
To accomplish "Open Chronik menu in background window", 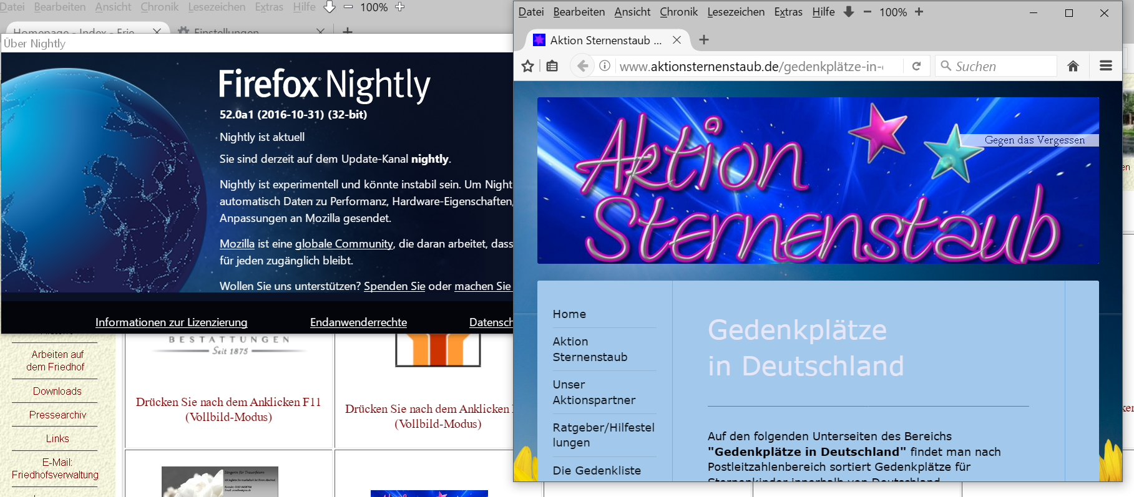I will coord(160,7).
